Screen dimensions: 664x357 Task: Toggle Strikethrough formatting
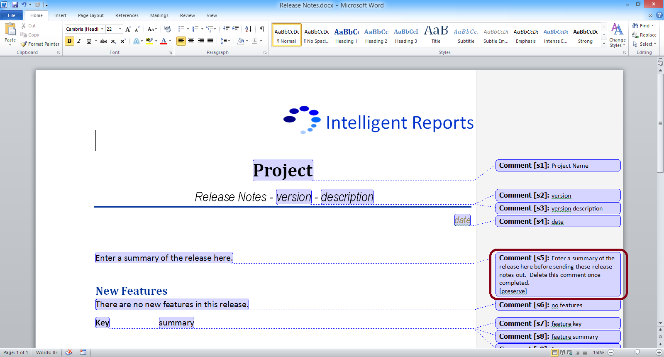click(104, 41)
